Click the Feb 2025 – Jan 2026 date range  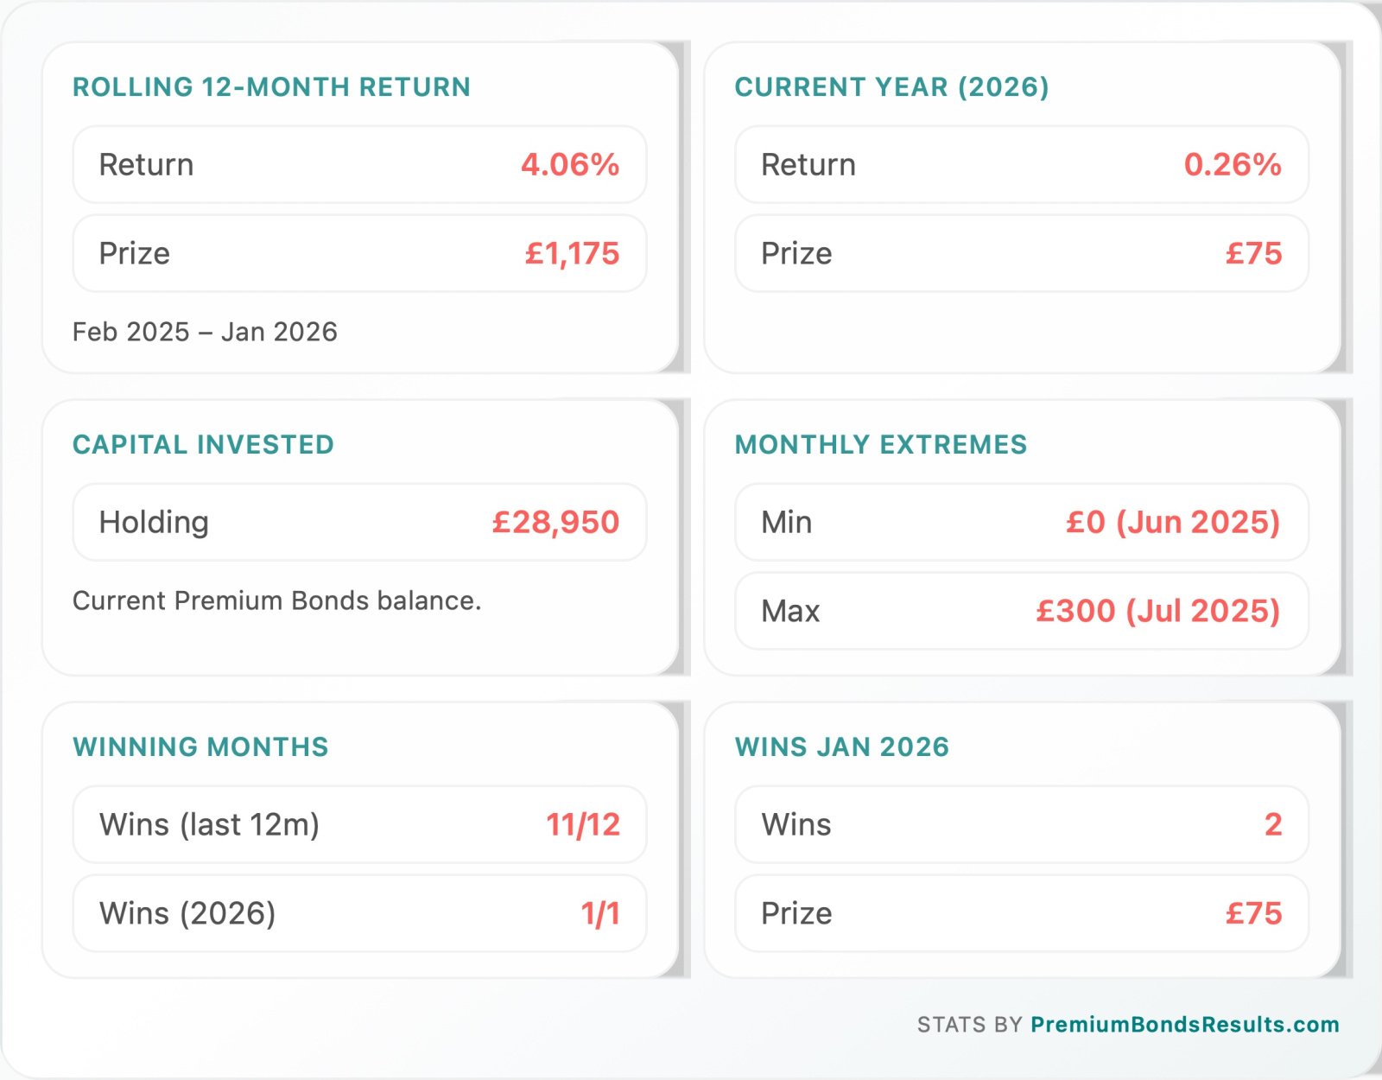205,332
